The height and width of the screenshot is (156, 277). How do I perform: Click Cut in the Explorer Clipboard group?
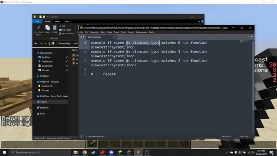(62, 26)
